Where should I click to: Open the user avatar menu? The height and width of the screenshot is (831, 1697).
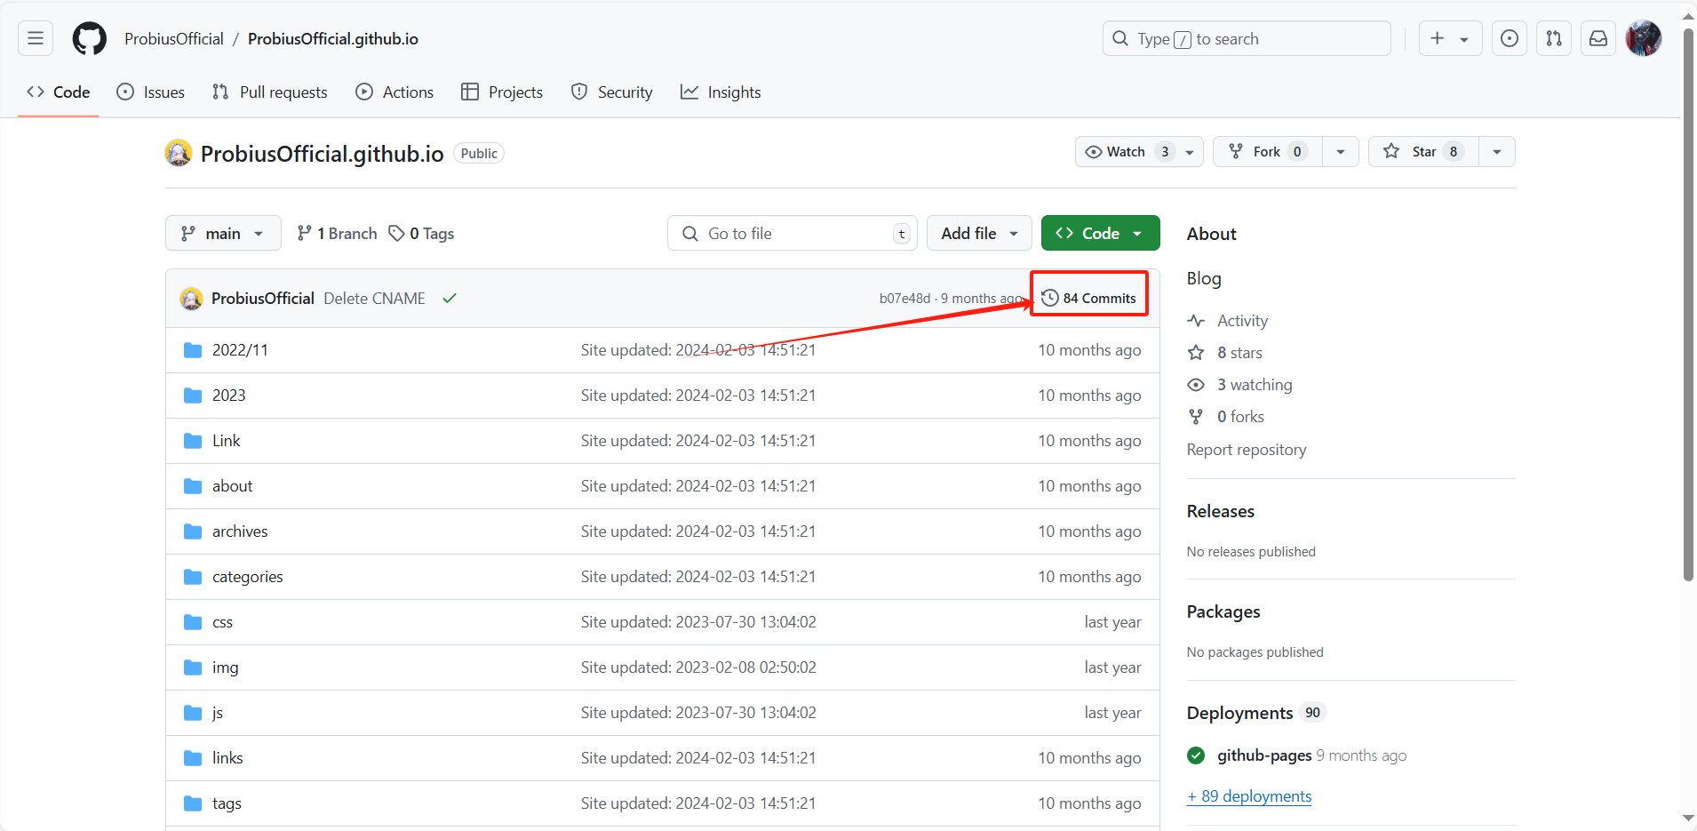1643,38
